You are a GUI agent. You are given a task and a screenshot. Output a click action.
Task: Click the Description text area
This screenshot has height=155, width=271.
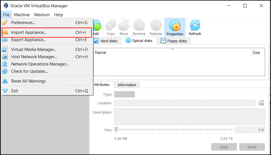(190, 117)
